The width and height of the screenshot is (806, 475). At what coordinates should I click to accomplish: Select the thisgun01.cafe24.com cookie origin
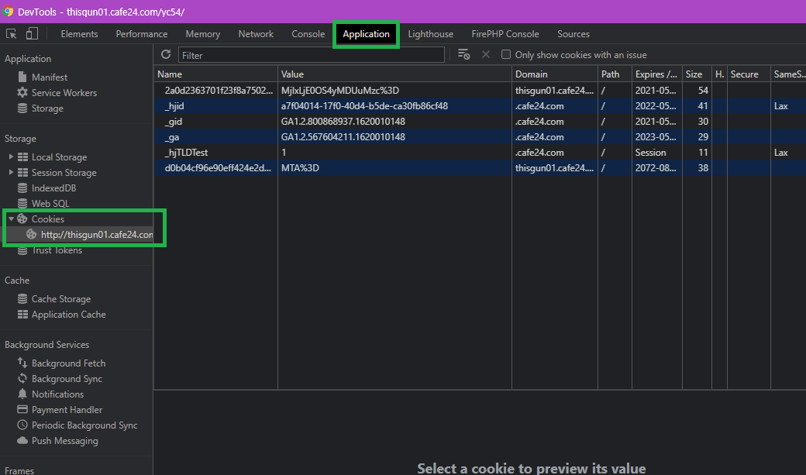[96, 235]
